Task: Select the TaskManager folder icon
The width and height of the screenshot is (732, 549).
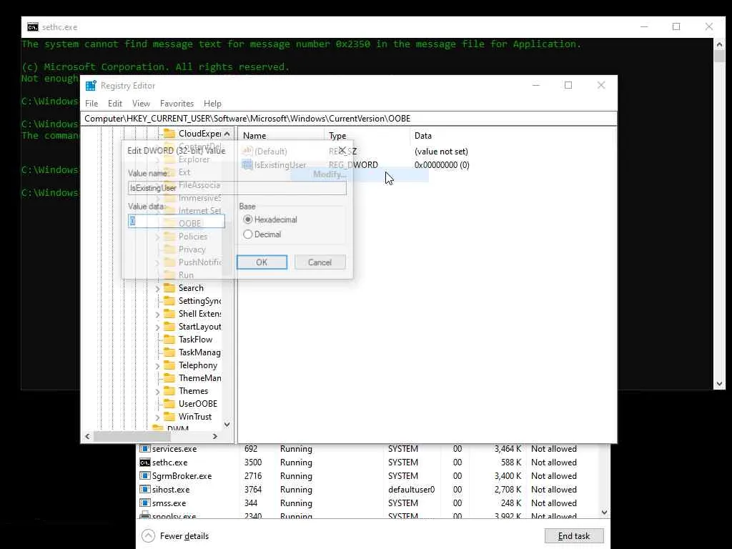Action: (169, 352)
